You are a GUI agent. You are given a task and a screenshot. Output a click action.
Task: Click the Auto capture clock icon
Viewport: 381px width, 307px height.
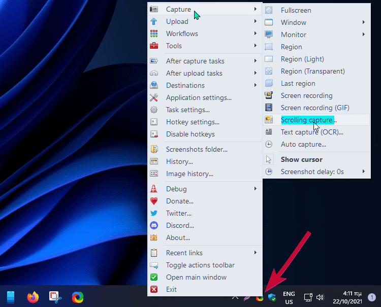(x=269, y=144)
